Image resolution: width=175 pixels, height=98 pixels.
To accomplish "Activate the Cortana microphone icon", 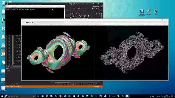I will pyautogui.click(x=34, y=96).
